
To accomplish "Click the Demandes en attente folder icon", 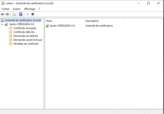I will [10, 36].
